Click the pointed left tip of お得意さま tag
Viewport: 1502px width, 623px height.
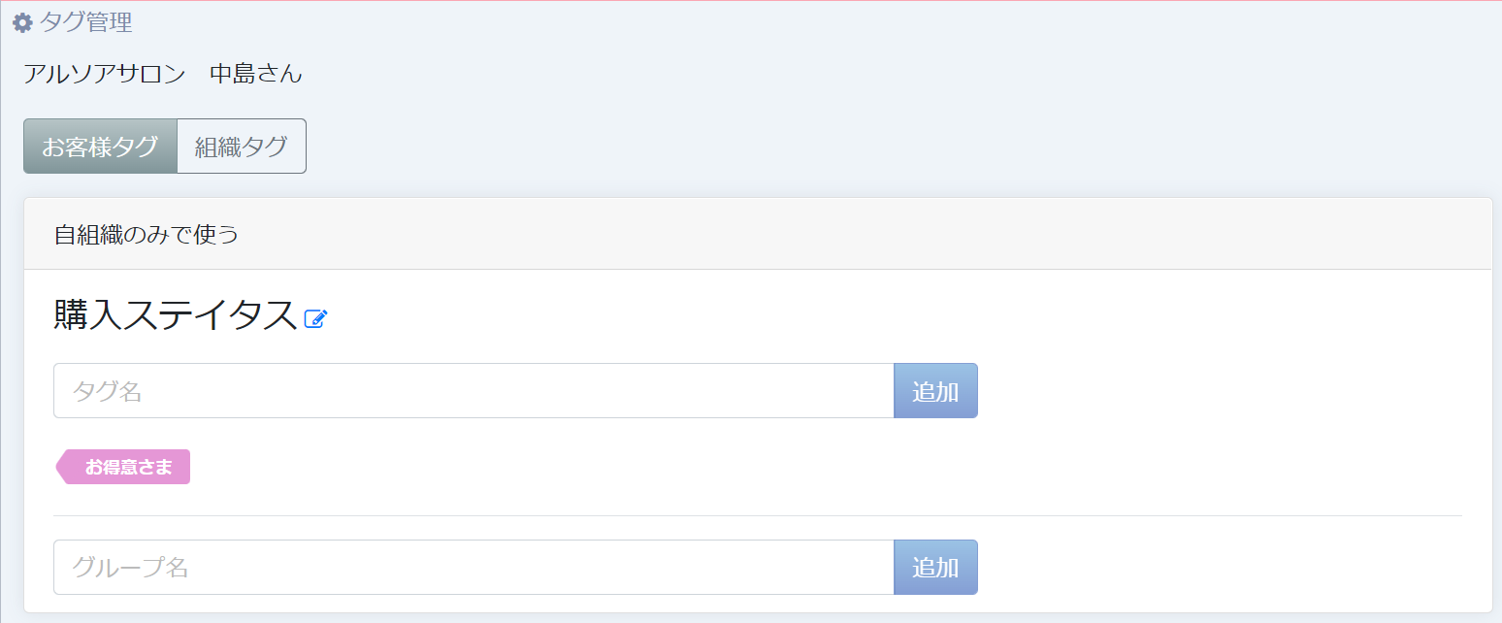coord(61,467)
